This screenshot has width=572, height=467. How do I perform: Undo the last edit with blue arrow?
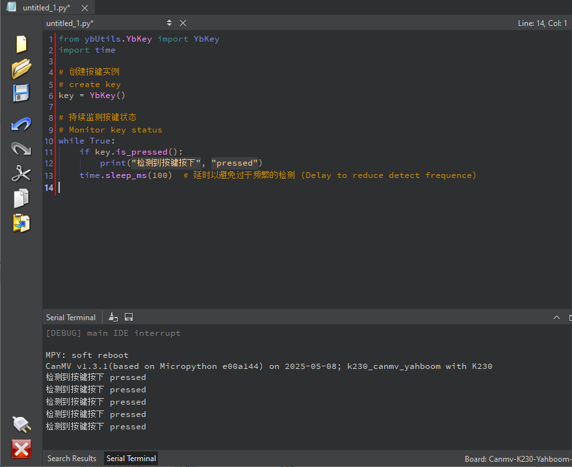[x=21, y=124]
